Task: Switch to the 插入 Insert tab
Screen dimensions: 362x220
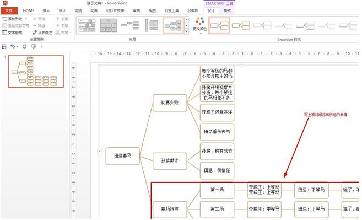Action: [46, 10]
